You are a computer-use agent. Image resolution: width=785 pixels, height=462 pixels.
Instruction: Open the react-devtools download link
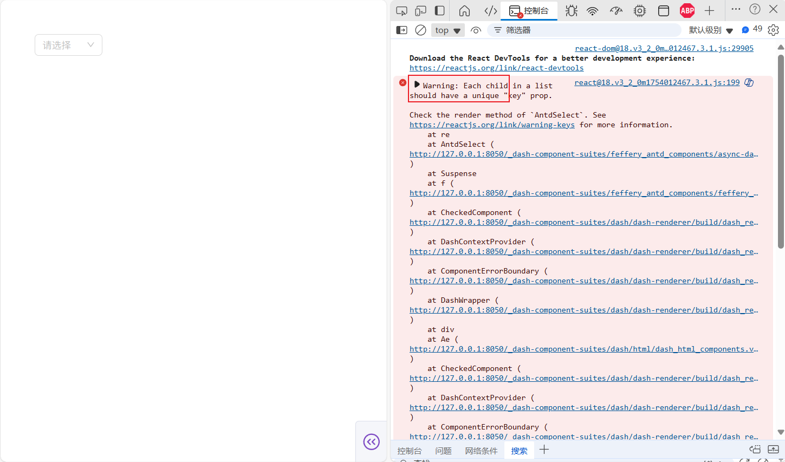pyautogui.click(x=496, y=68)
